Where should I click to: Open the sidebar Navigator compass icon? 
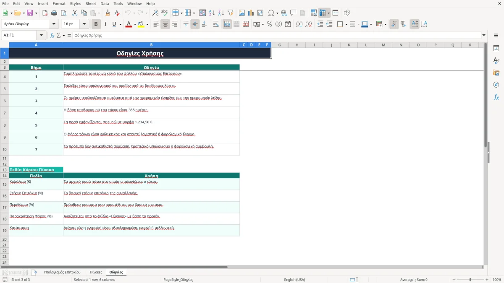[x=496, y=85]
